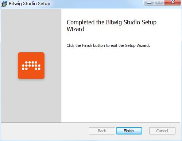Click empty footer area beside Back button

click(x=45, y=131)
